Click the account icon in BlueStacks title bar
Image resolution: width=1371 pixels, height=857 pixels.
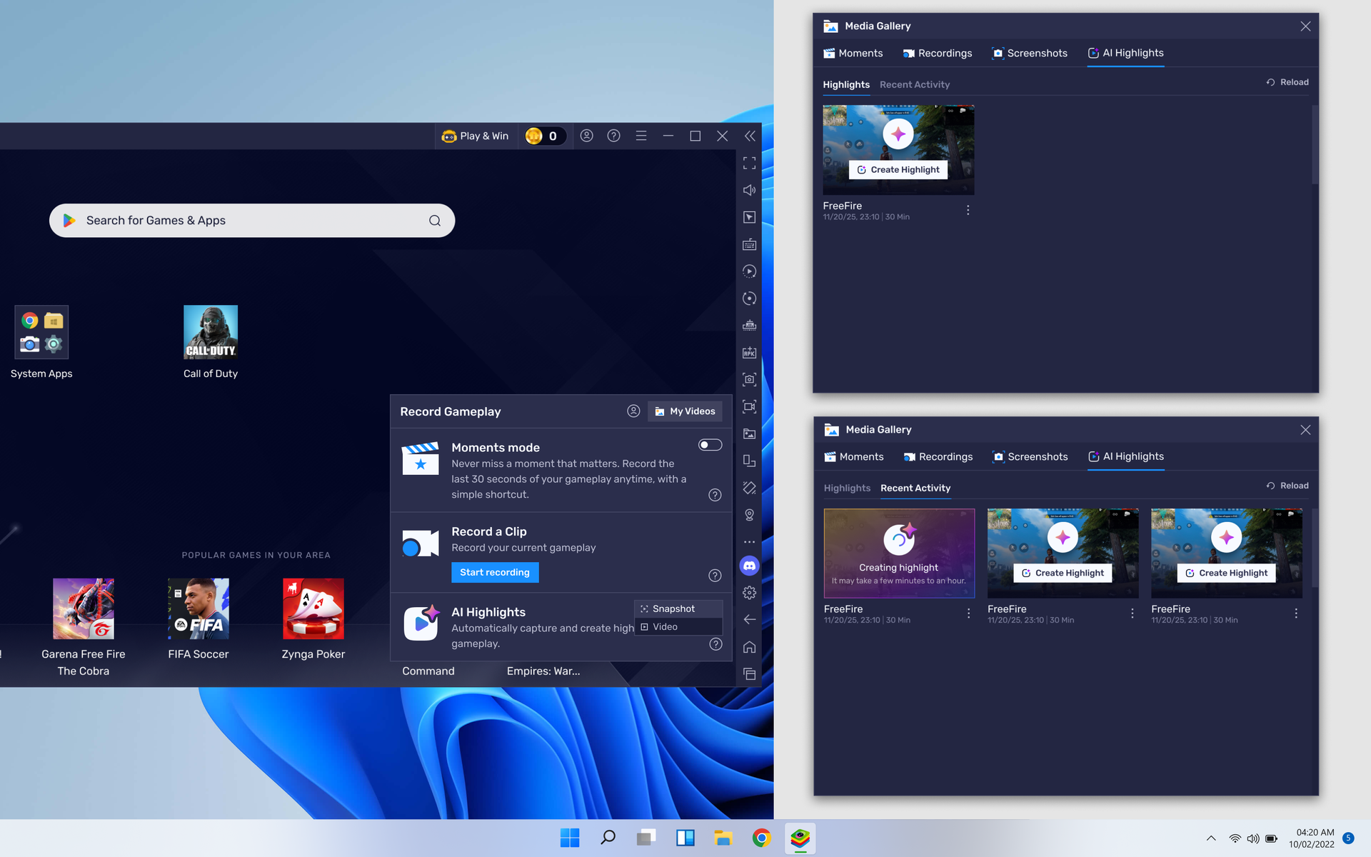[x=586, y=136]
